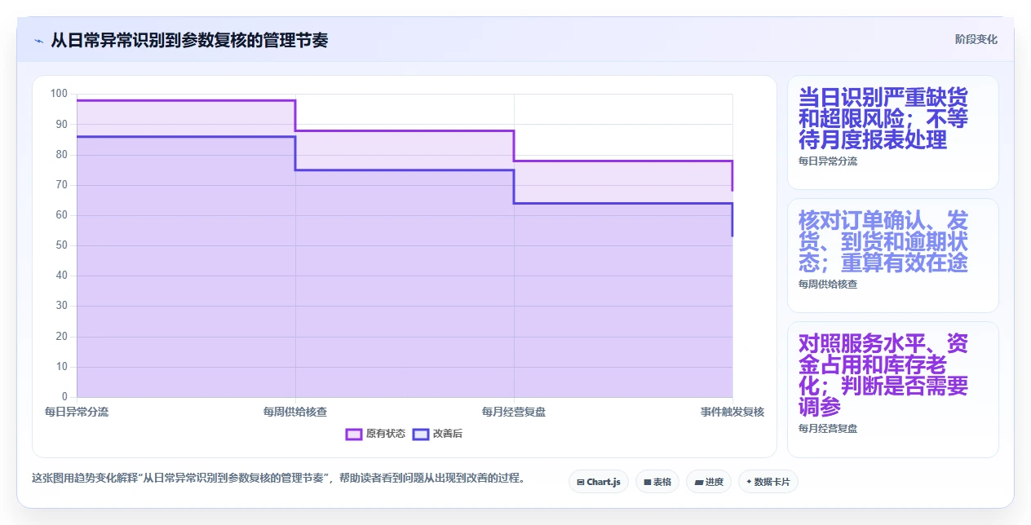Click the y-axis value 70

point(61,185)
